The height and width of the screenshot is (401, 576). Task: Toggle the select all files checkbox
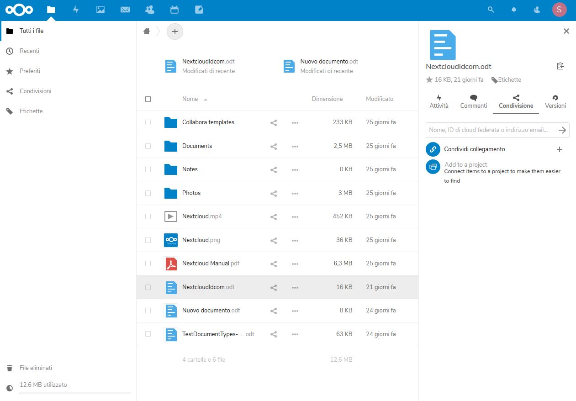coord(148,99)
